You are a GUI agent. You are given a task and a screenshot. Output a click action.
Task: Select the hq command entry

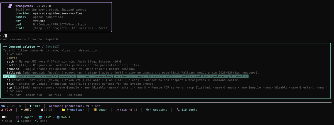123,80
